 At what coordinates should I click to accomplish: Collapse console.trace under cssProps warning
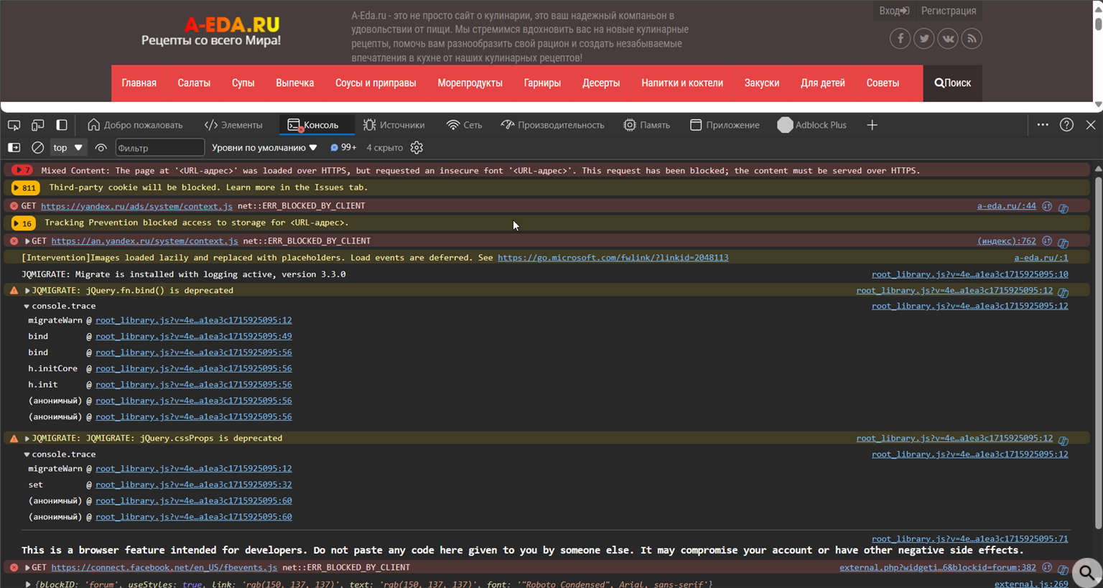27,454
